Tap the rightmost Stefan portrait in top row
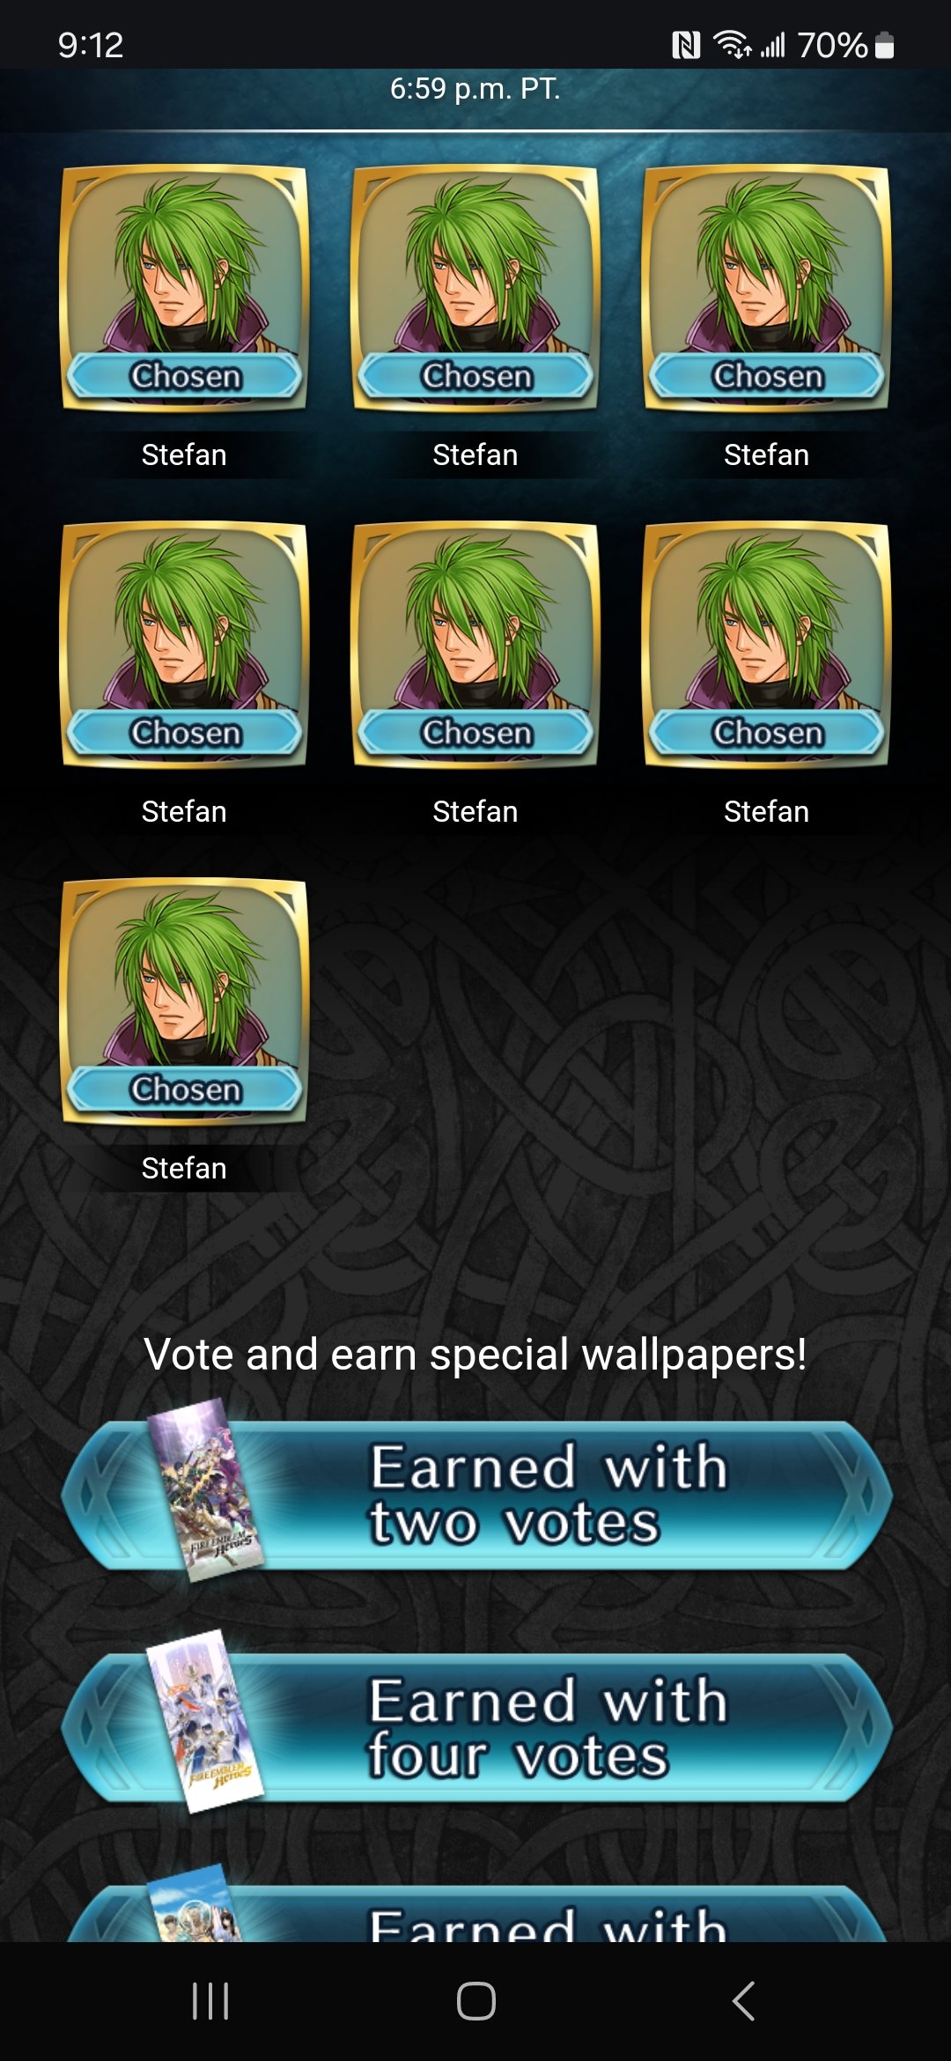 767,288
